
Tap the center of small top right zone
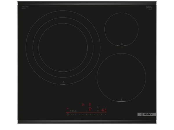coord(121,29)
